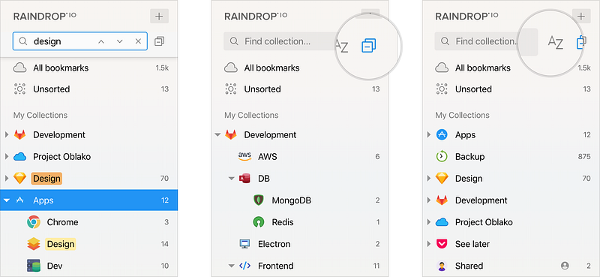The image size is (600, 277).
Task: Click the All bookmarks cloud icon in left panel
Action: 19,68
